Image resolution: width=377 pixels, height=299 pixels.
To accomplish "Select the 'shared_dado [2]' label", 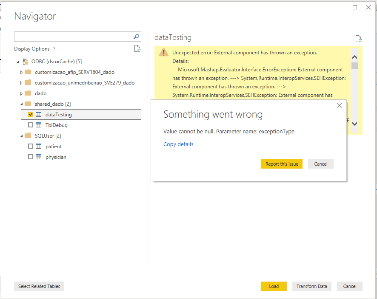I will click(x=53, y=104).
